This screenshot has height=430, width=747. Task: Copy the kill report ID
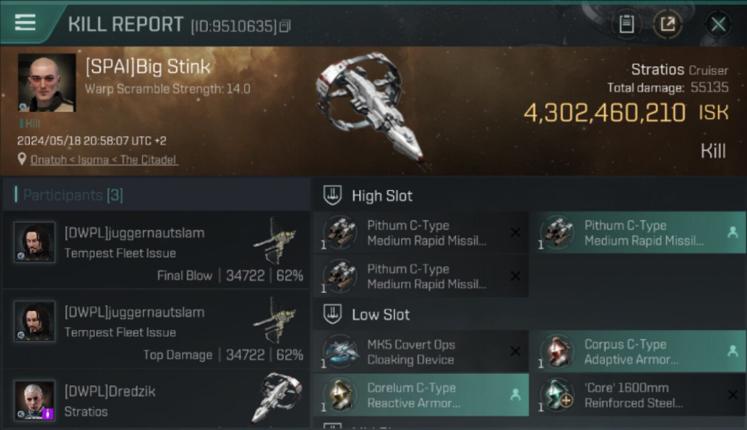pos(285,26)
